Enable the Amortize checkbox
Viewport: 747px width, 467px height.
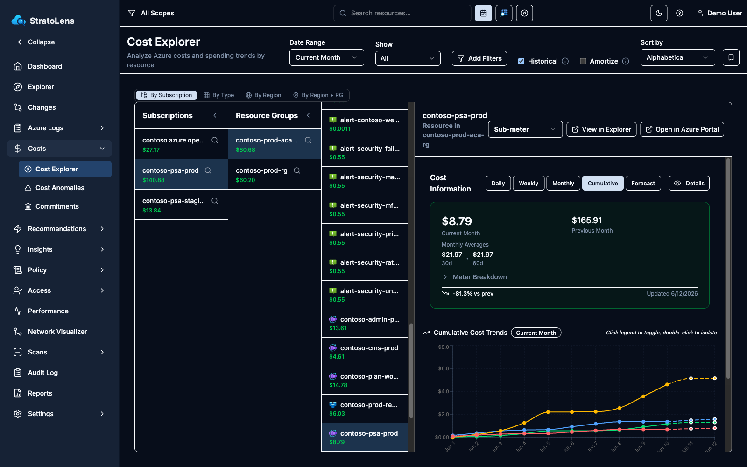coord(583,61)
